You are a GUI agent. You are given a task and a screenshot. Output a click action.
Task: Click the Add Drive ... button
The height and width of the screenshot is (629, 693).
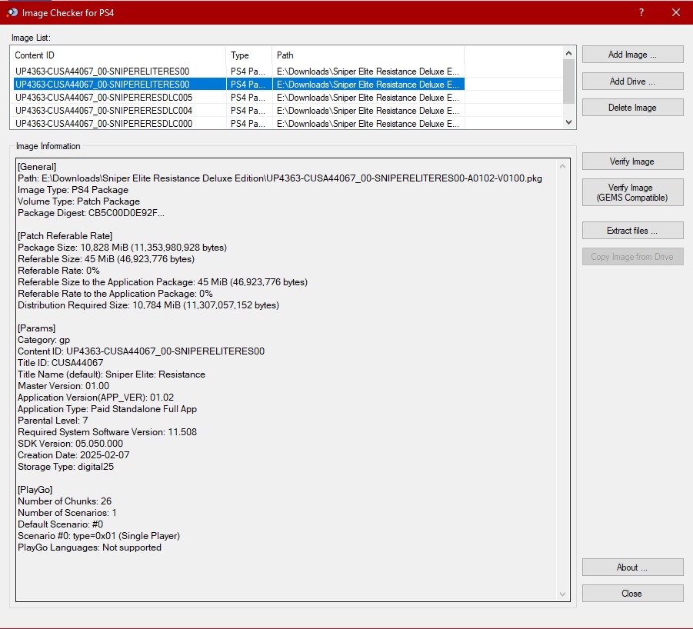[632, 82]
